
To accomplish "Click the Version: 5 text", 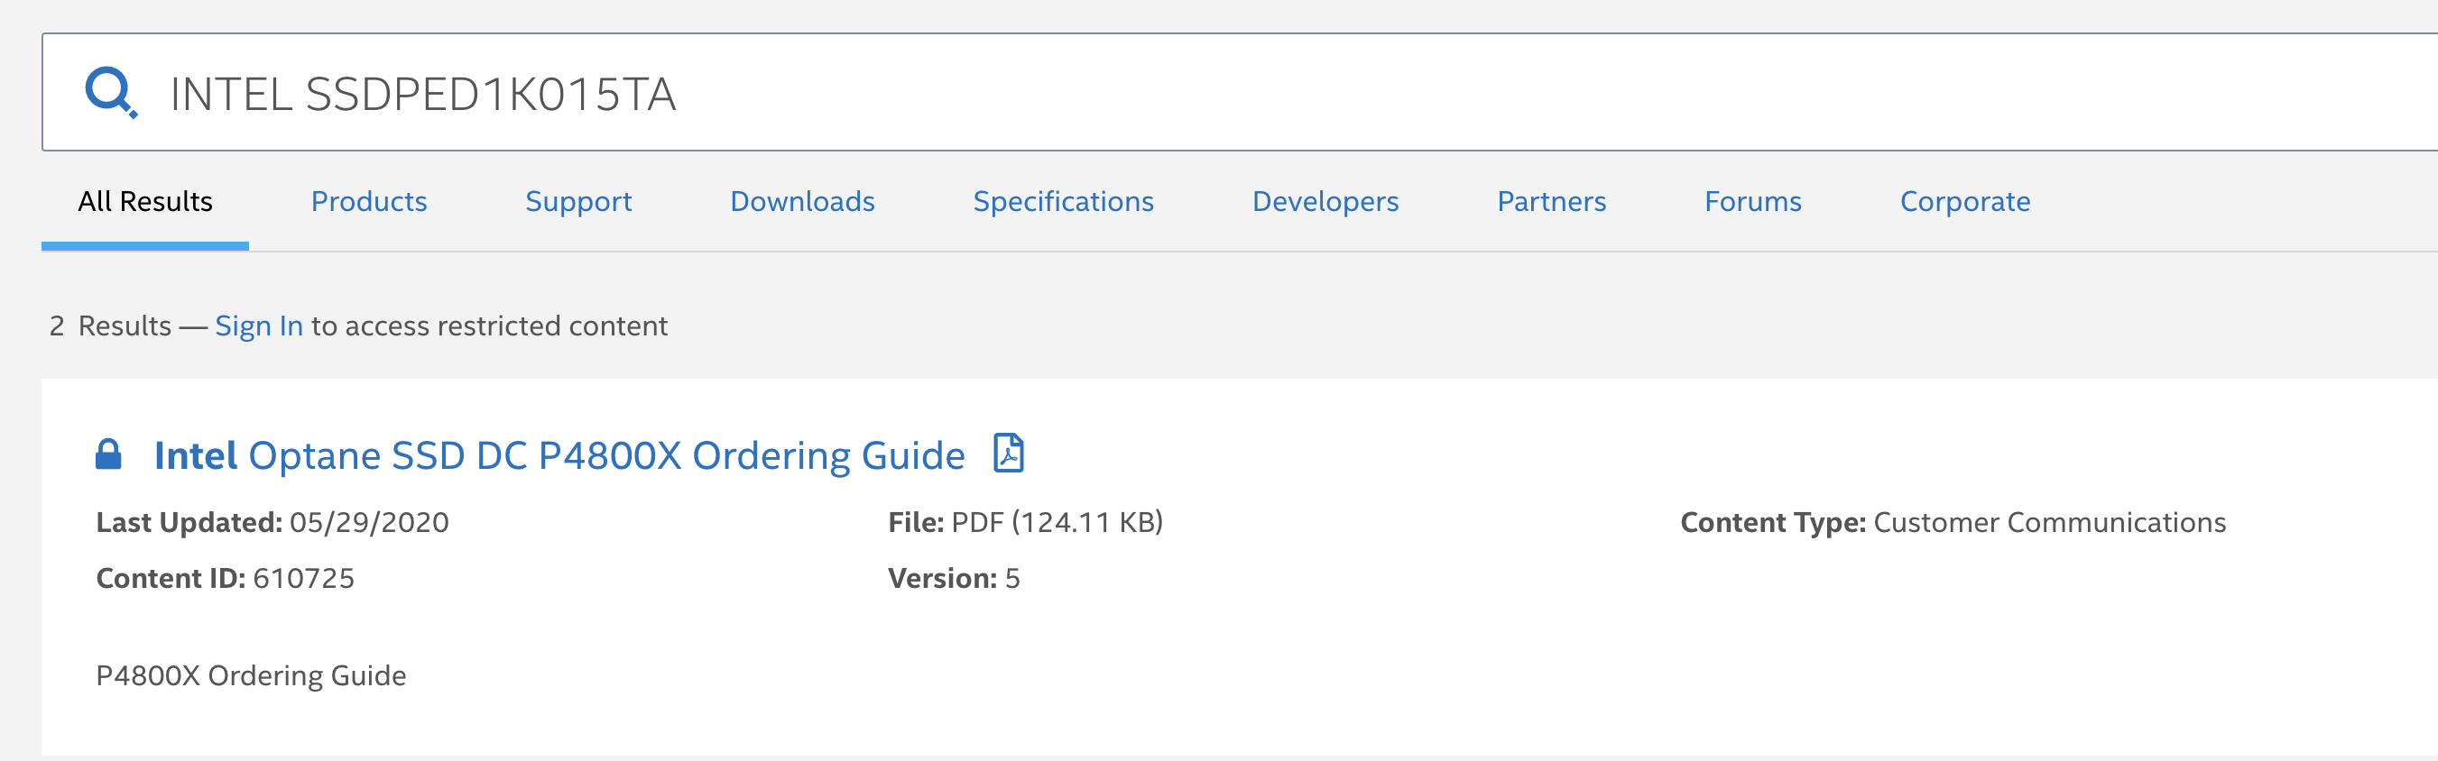I will pos(954,579).
